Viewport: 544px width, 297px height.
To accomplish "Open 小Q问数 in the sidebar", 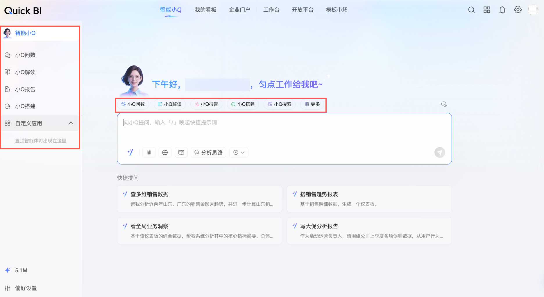I will 40,55.
